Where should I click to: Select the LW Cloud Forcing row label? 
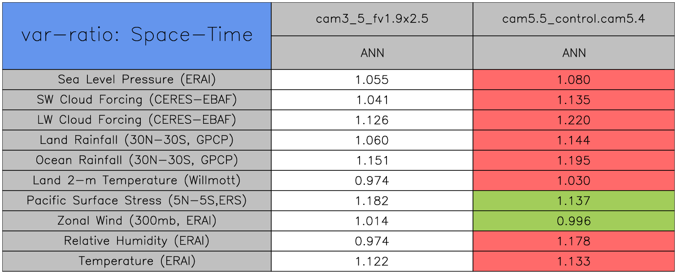coord(137,120)
